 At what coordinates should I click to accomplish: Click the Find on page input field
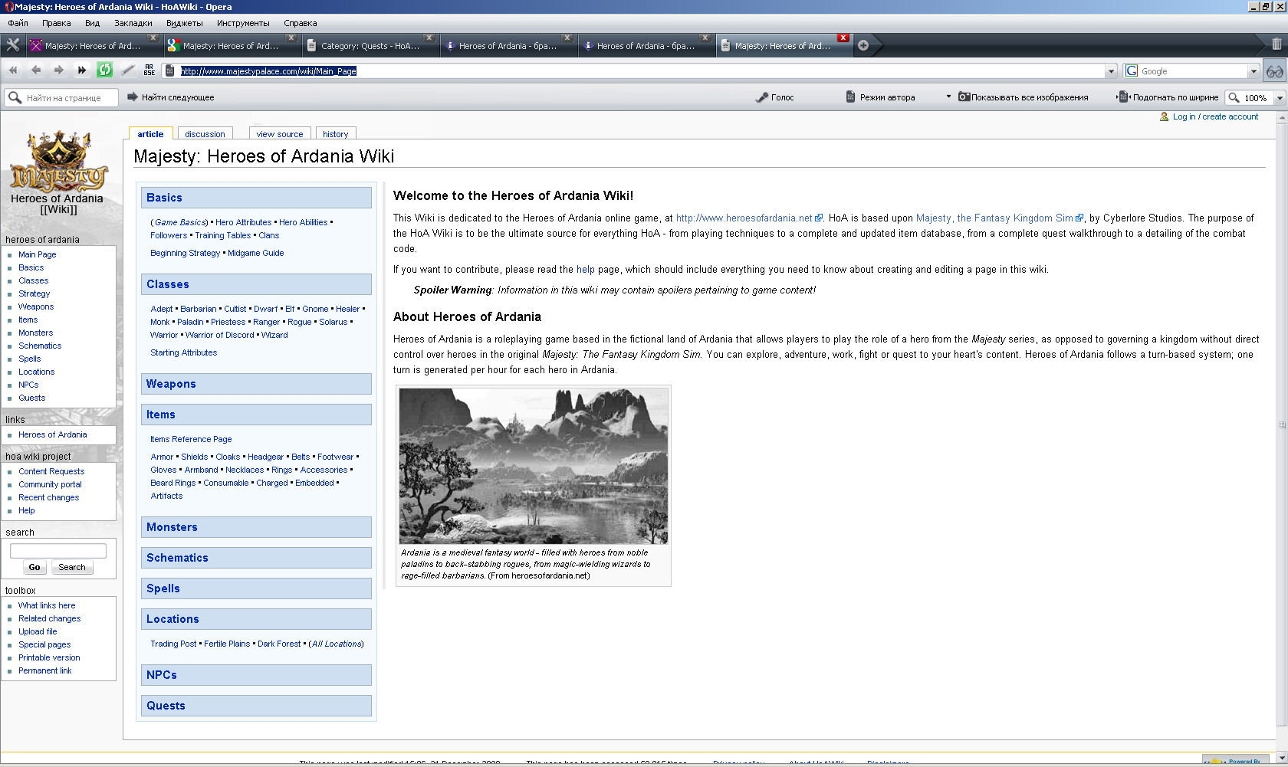tap(71, 97)
